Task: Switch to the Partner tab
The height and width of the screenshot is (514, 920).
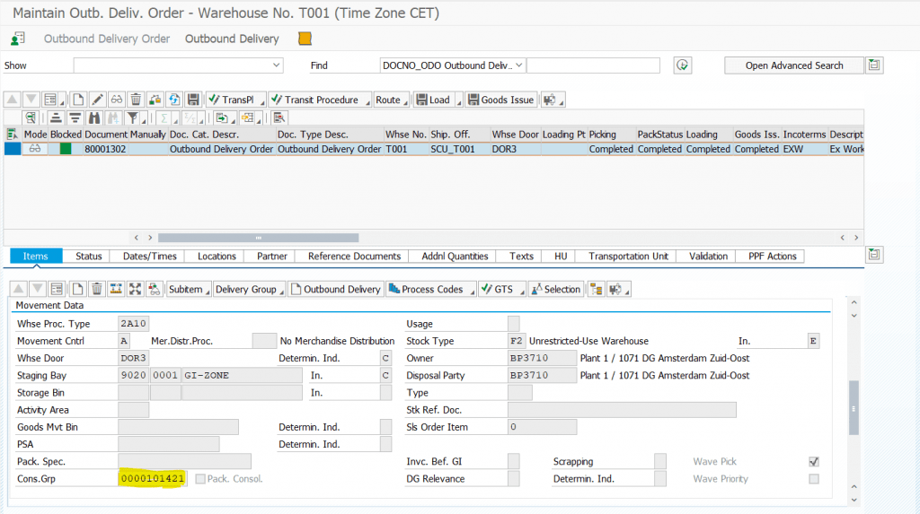Action: (271, 257)
